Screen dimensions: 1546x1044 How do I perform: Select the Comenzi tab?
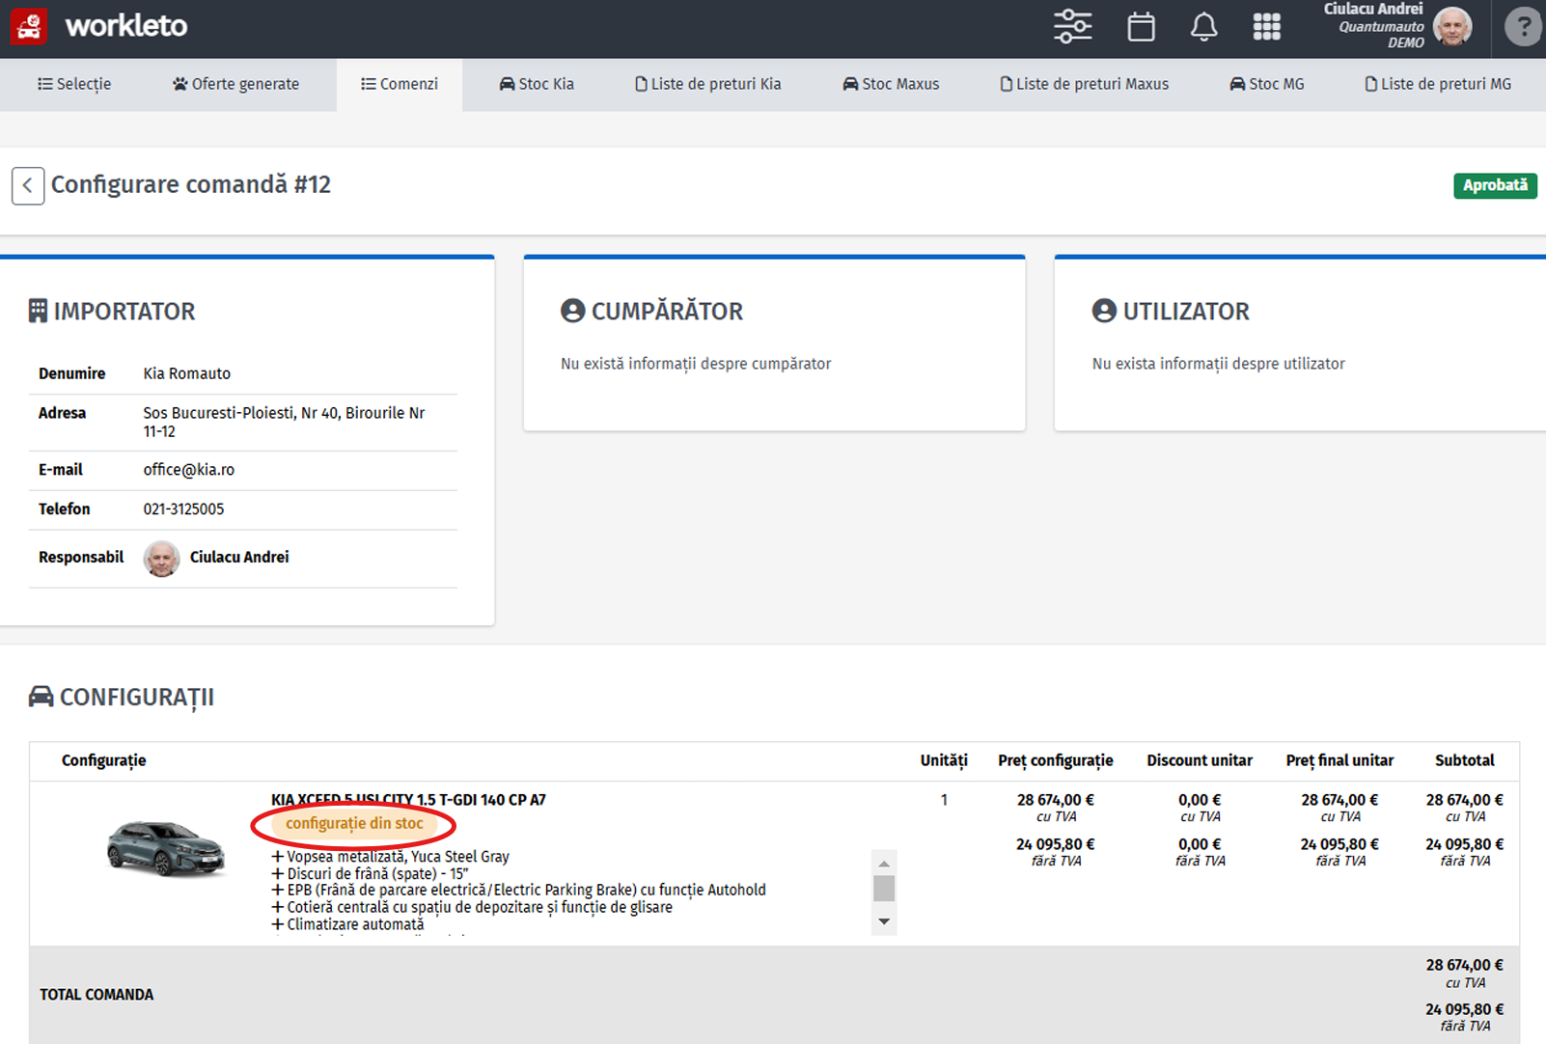pyautogui.click(x=400, y=84)
